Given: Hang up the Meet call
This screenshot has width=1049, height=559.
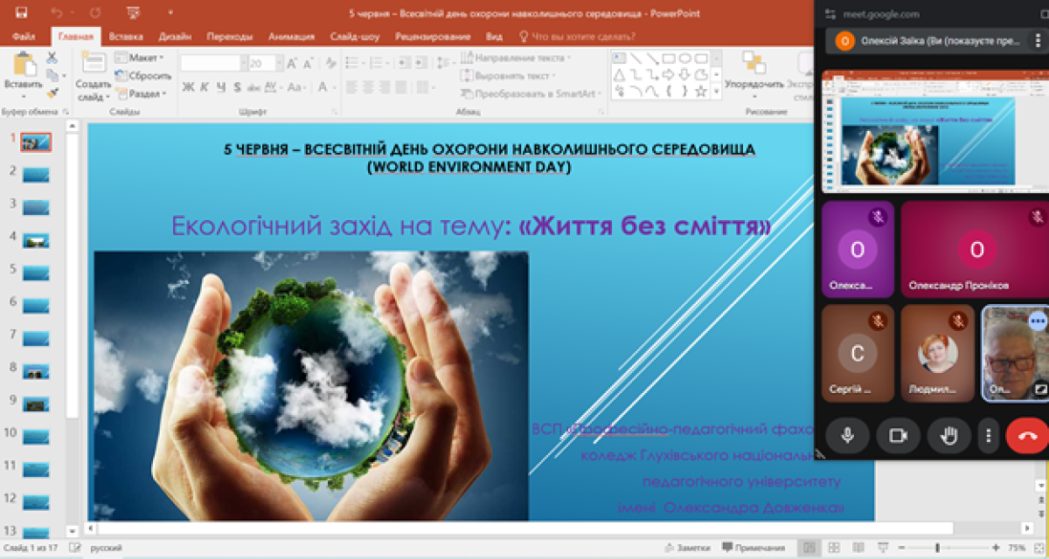Looking at the screenshot, I should pyautogui.click(x=1026, y=435).
